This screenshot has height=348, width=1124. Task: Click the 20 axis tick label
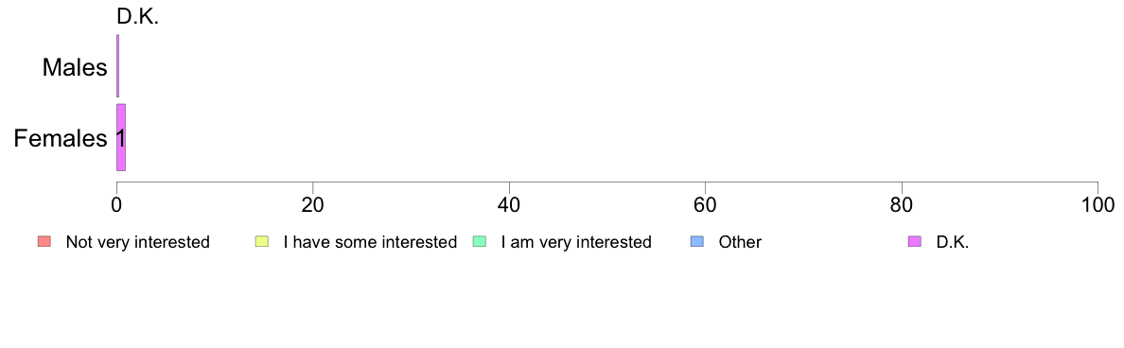[312, 204]
